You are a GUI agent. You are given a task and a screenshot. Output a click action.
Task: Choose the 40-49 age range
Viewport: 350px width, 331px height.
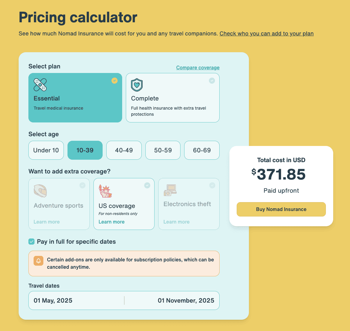click(124, 150)
